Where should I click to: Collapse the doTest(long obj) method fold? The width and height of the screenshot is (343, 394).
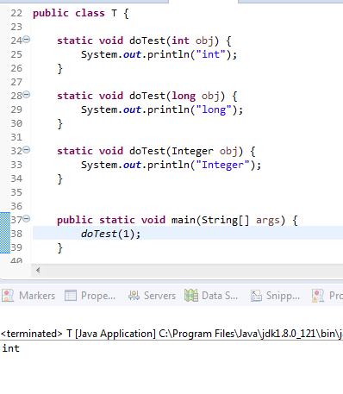pos(26,94)
